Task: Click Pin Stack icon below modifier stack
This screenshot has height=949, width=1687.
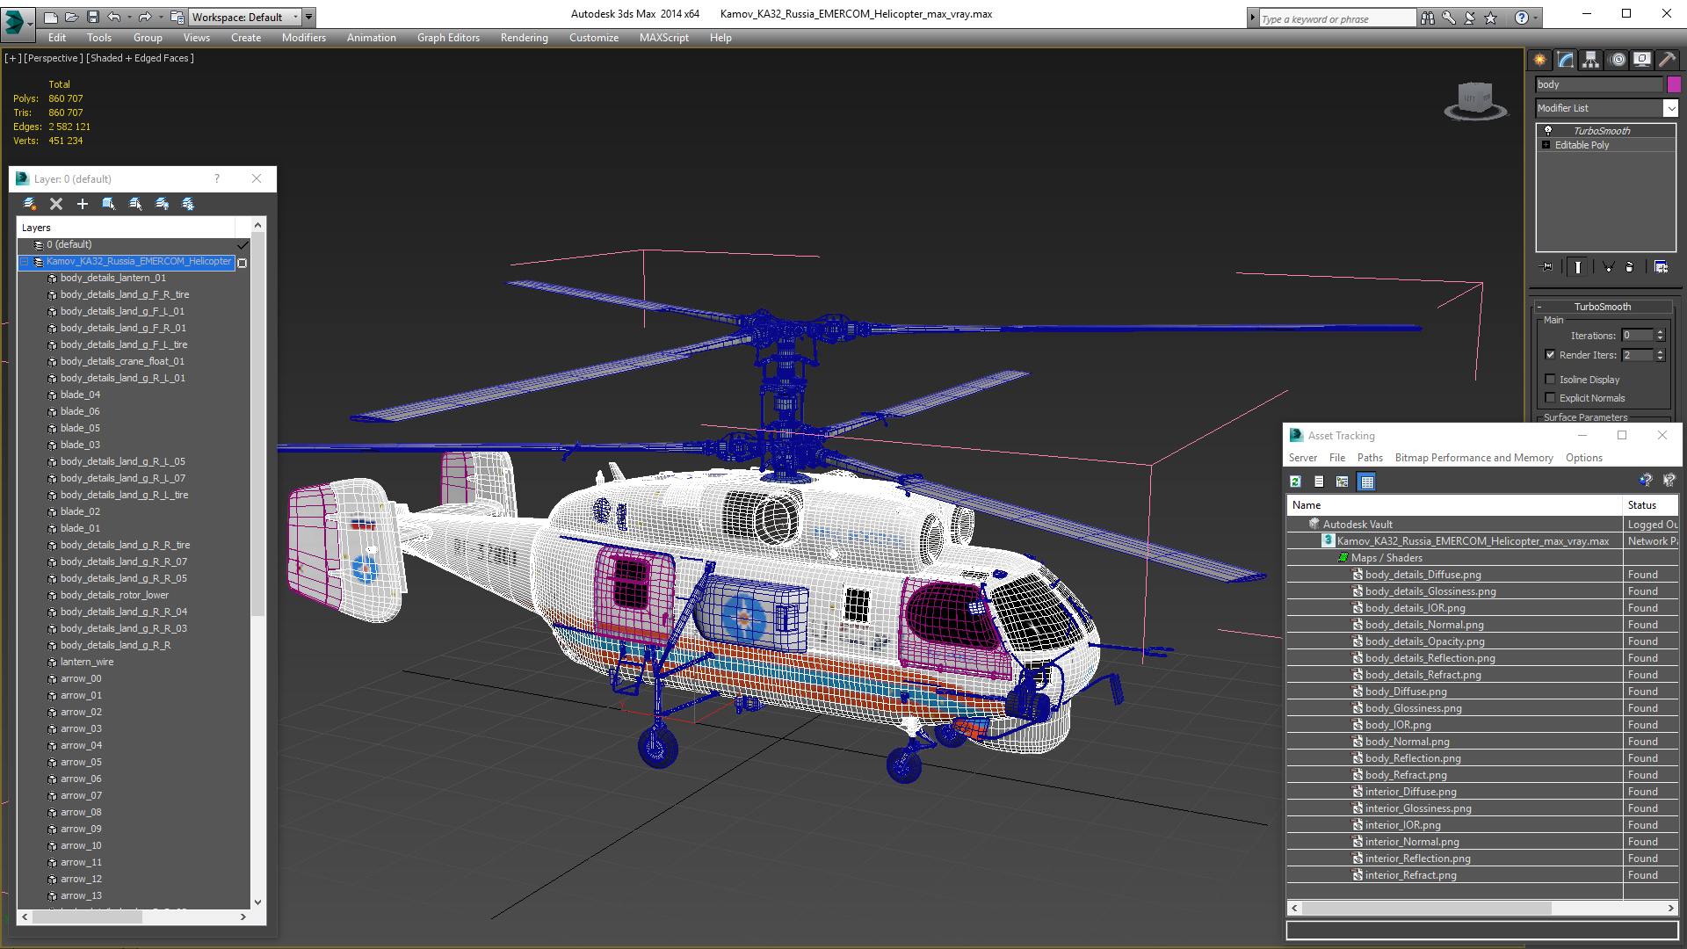Action: coord(1547,267)
